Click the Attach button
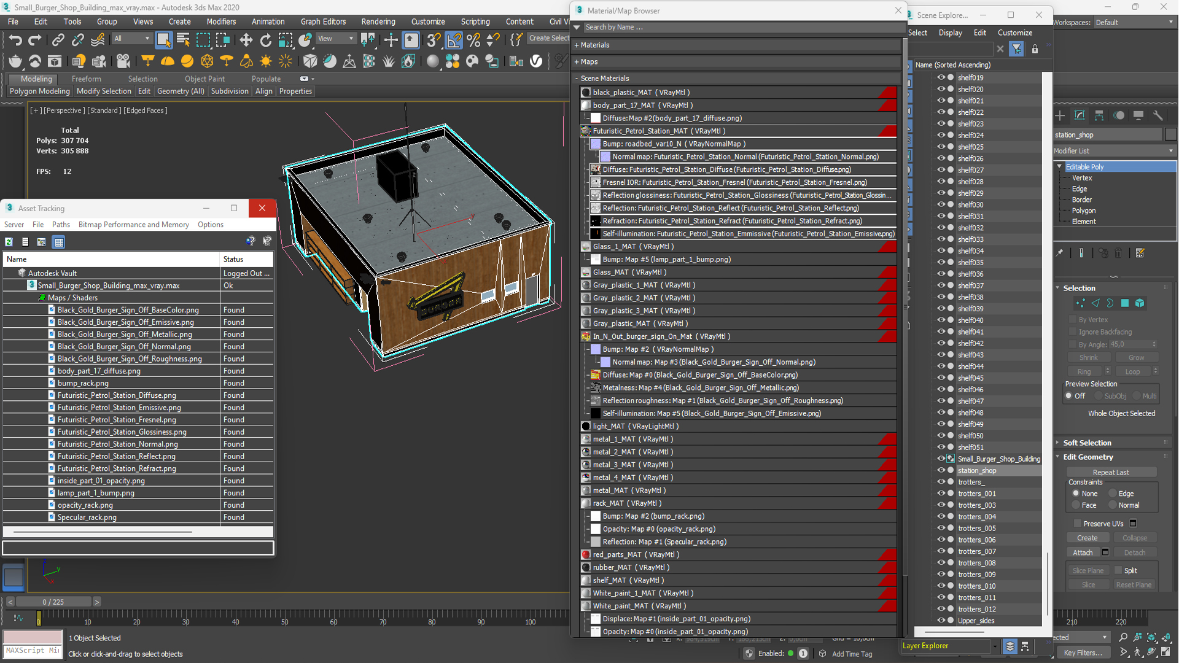The height and width of the screenshot is (663, 1179). click(1083, 552)
